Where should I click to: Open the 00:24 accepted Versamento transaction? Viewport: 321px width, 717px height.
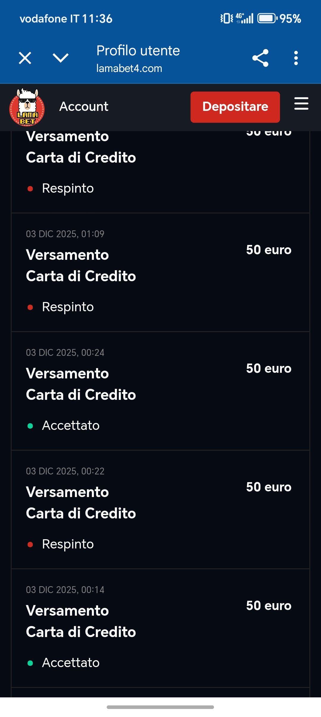pyautogui.click(x=160, y=390)
